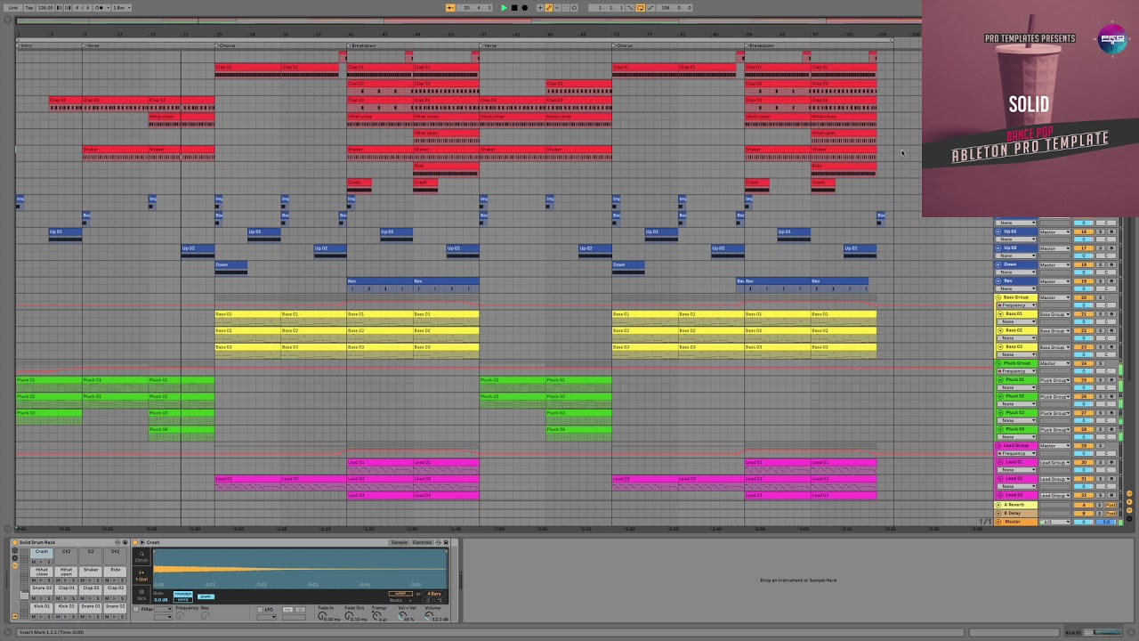This screenshot has height=641, width=1139.
Task: Toggle the Punch-Out switch
Action: pyautogui.click(x=650, y=8)
